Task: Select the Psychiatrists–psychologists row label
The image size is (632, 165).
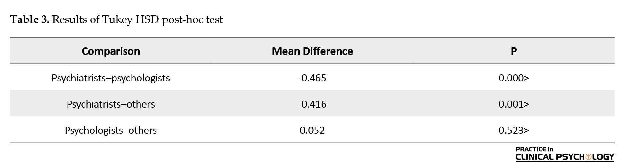Action: [111, 78]
